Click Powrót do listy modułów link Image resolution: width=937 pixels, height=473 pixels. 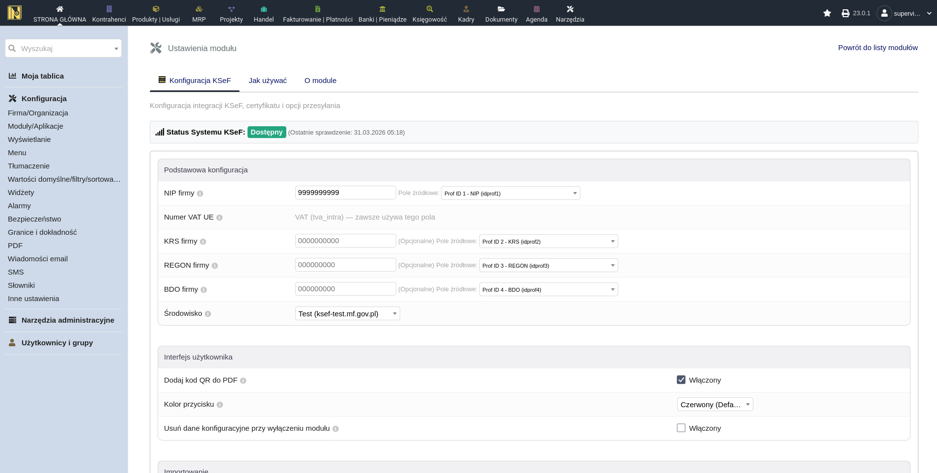click(878, 48)
